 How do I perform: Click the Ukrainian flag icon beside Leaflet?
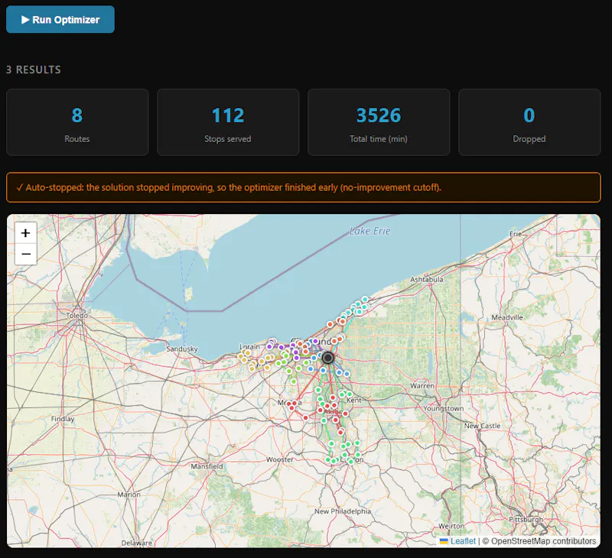[444, 541]
